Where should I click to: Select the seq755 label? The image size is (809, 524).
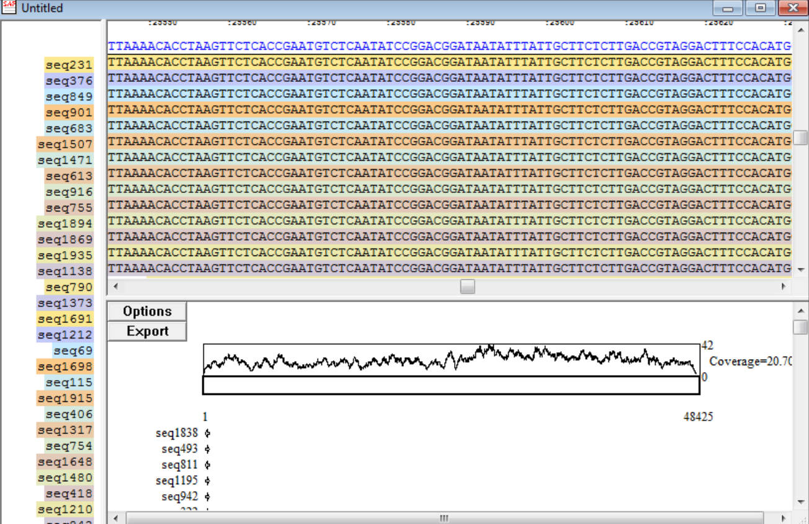(x=69, y=208)
